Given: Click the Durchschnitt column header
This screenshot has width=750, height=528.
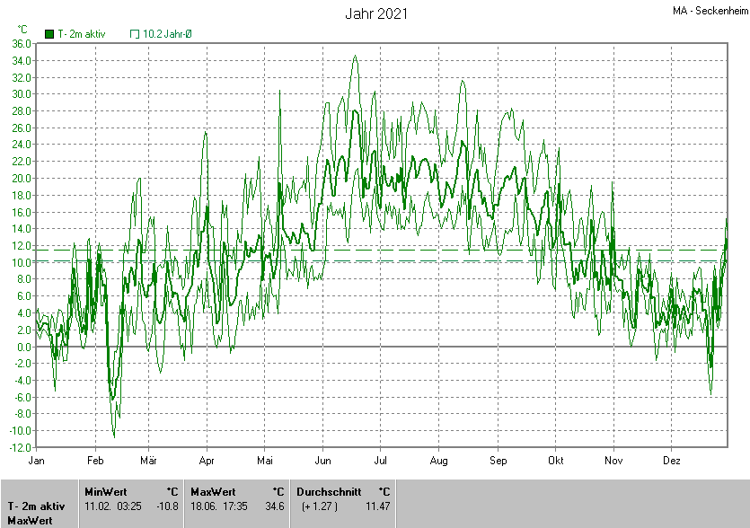Looking at the screenshot, I should click(329, 491).
